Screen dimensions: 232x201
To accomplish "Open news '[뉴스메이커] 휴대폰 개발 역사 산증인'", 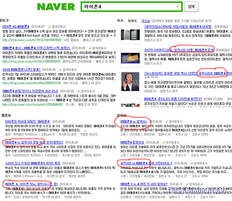I will click(x=188, y=73).
